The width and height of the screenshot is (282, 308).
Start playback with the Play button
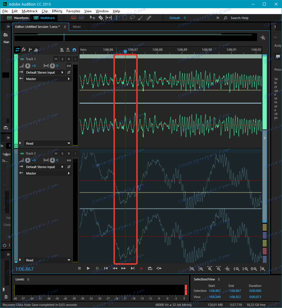point(88,268)
